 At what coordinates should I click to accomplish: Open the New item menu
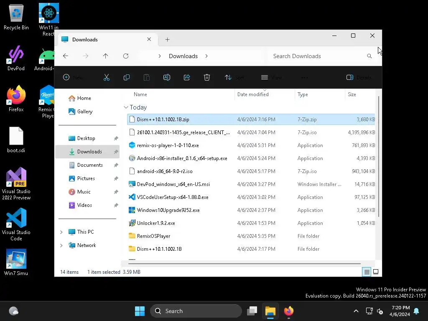click(73, 77)
